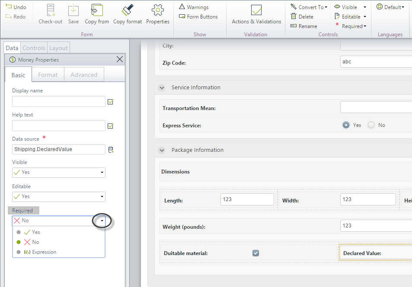Switch to the Controls tab
The height and width of the screenshot is (287, 412).
(34, 48)
